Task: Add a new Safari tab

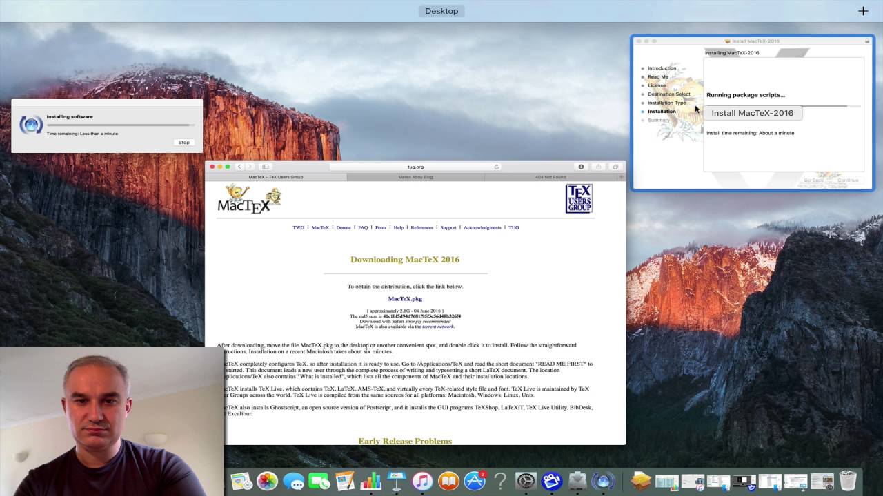Action: point(622,177)
